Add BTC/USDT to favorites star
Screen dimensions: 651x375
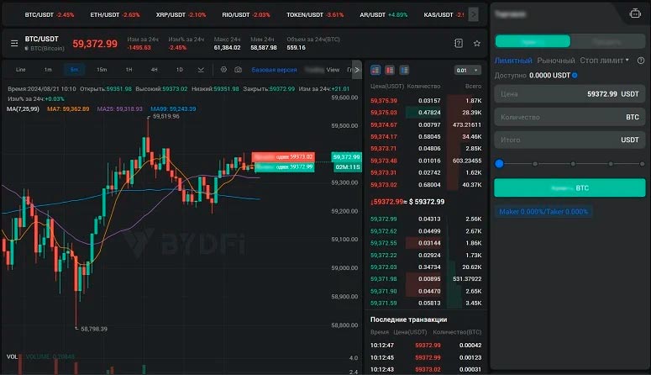[476, 43]
